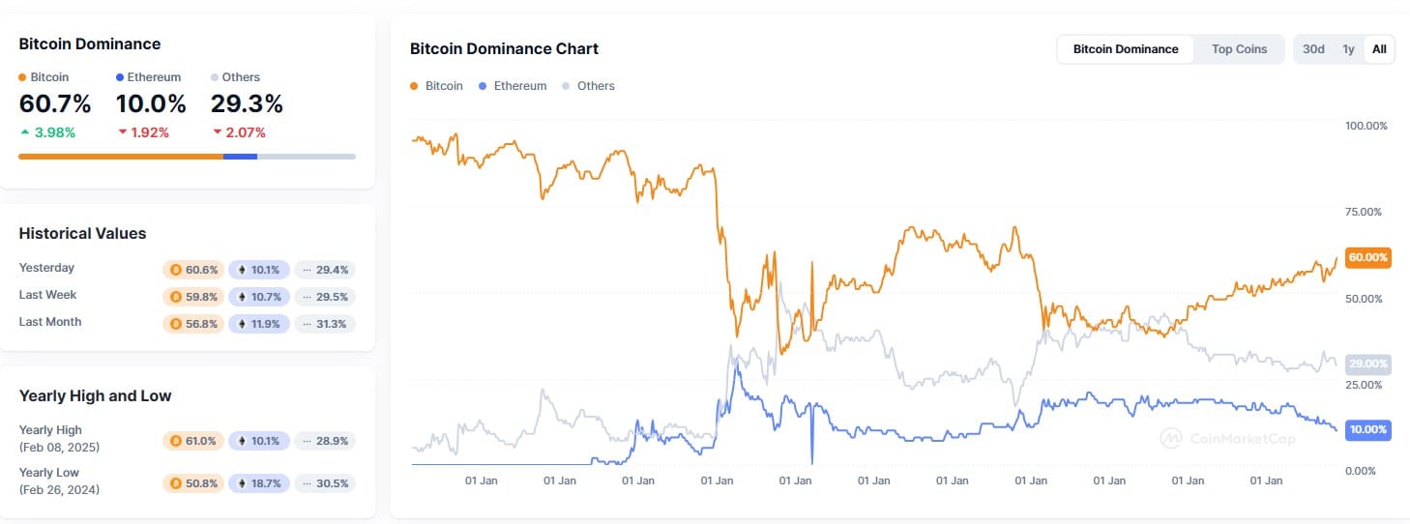Click the orange 60.00% Bitcoin chart label

coord(1367,258)
